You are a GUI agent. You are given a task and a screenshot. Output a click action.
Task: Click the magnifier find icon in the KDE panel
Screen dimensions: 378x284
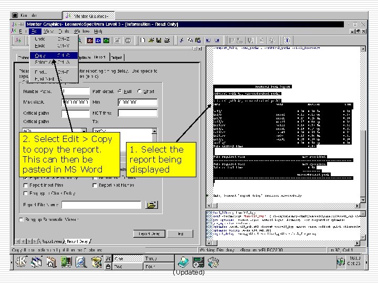pyautogui.click(x=81, y=262)
